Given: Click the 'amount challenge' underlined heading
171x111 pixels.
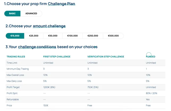Looking at the screenshot, I should click(49, 26).
